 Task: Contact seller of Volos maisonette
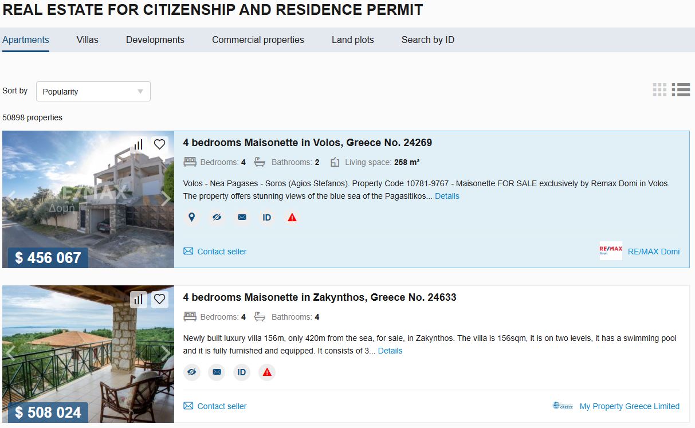tap(215, 252)
